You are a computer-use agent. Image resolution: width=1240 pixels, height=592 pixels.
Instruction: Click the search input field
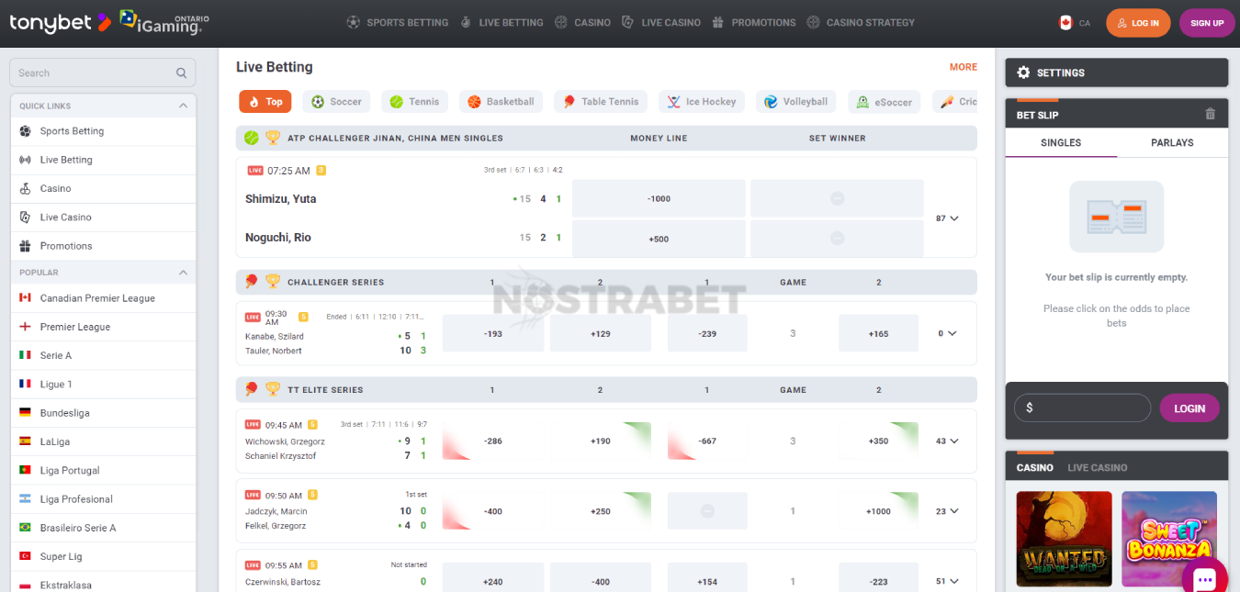tap(103, 73)
